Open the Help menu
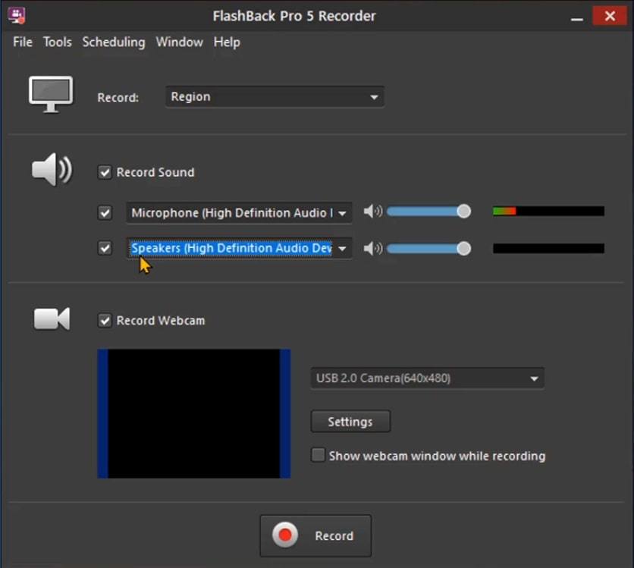Viewport: 634px width, 568px height. tap(227, 42)
